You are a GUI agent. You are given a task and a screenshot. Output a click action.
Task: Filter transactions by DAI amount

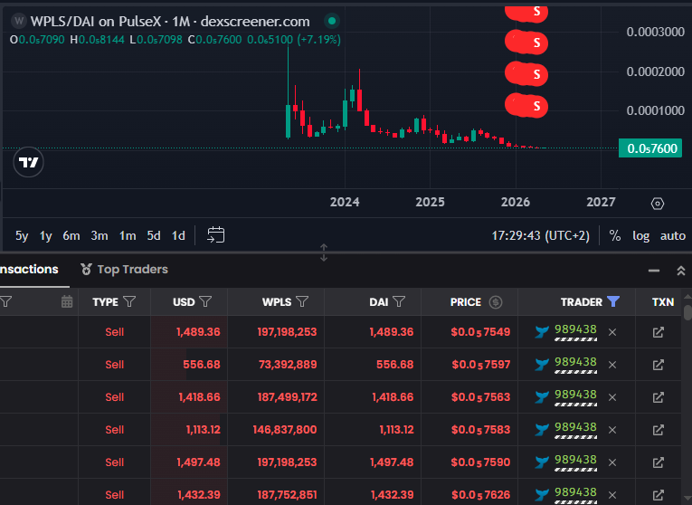coord(399,301)
